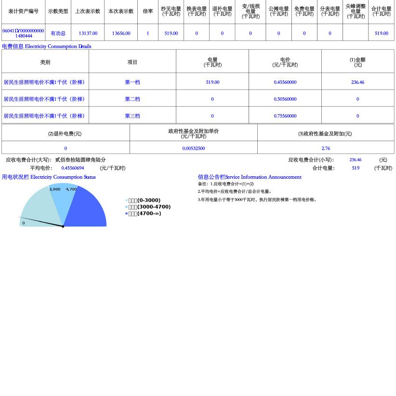The height and width of the screenshot is (396, 396).
Task: Click the (4700-∞) legend color marker
Action: point(127,214)
